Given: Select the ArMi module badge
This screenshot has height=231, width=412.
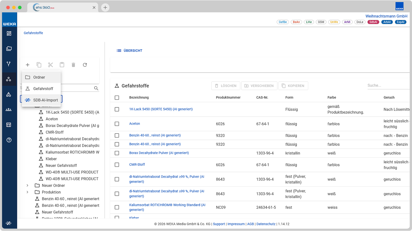Looking at the screenshot, I should 347,22.
